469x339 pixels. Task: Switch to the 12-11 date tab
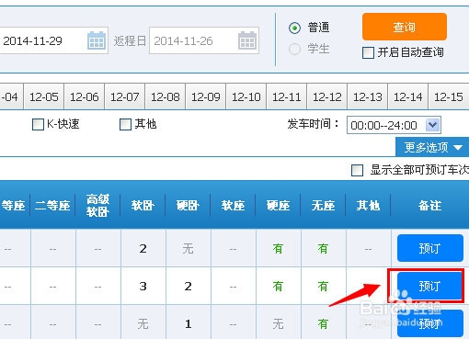[287, 97]
